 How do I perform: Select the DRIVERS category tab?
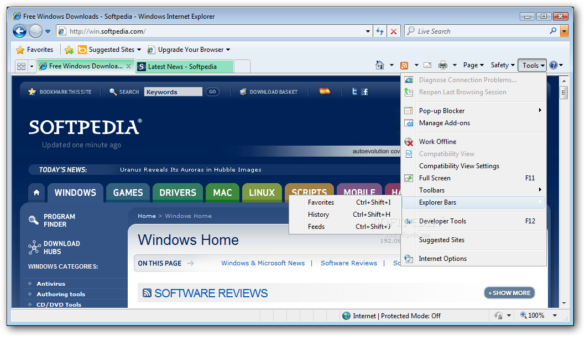point(177,192)
